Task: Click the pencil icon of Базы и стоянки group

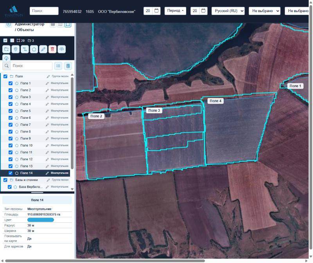Action: tap(48, 180)
